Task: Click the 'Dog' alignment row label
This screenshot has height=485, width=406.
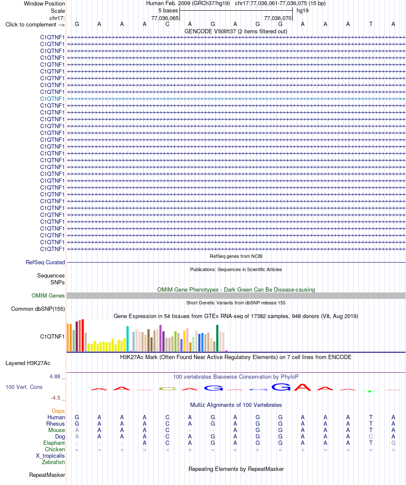Action: 60,437
